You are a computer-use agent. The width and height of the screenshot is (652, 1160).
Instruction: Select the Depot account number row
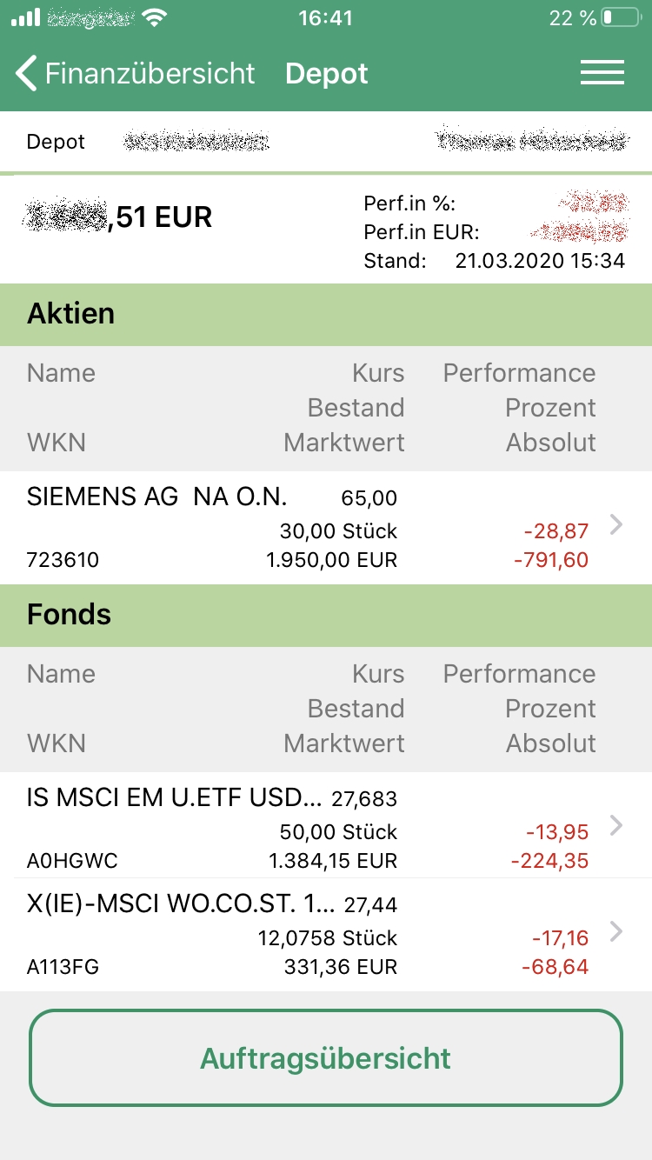coord(326,142)
